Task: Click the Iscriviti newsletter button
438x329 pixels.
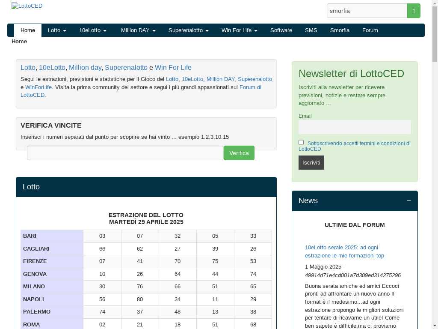Action: tap(311, 162)
